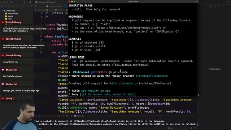Click the 'Add Amplify to app' title text
The image size is (231, 130).
tap(96, 91)
